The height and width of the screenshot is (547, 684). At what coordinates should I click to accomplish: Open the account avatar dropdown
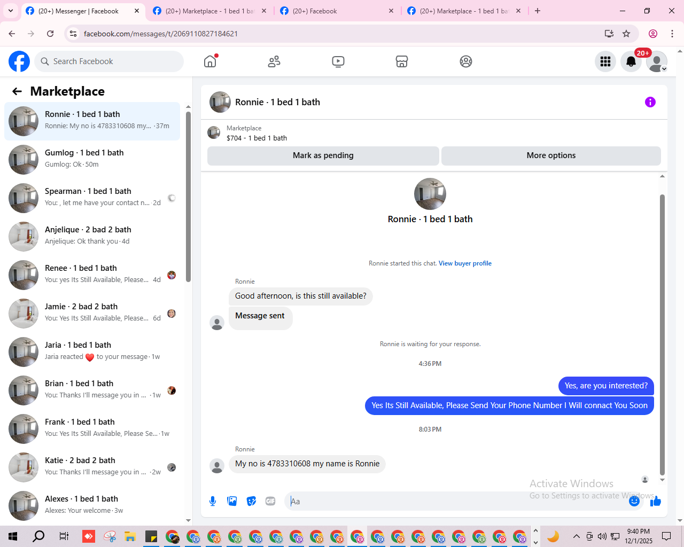tap(657, 61)
